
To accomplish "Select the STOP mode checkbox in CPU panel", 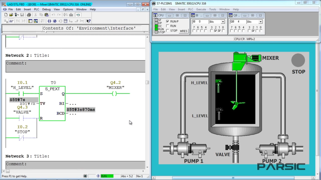I will click(x=168, y=31).
